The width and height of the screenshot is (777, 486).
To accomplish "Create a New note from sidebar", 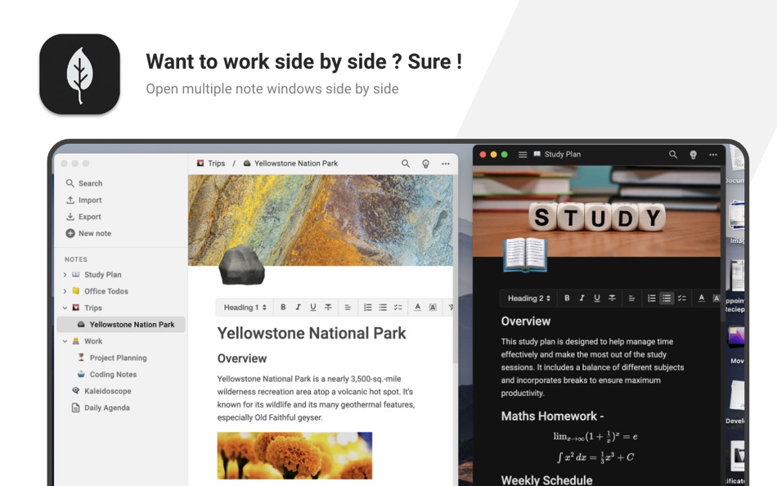I will pos(88,233).
